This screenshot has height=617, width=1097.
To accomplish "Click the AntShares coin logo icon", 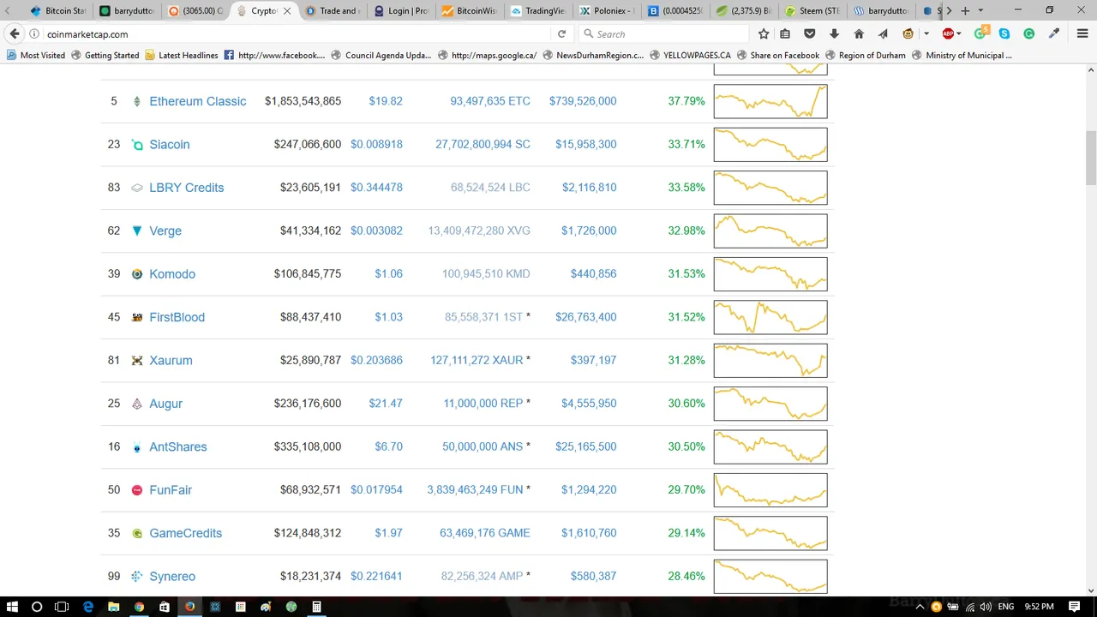I will coord(137,447).
